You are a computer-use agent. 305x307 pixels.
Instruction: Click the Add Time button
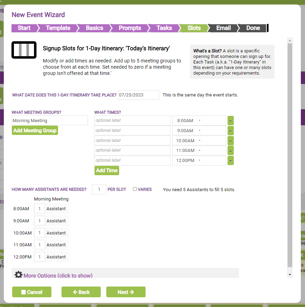[x=107, y=170]
